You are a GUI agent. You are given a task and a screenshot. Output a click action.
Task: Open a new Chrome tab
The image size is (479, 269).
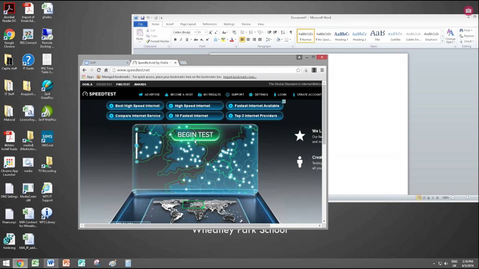pyautogui.click(x=183, y=62)
